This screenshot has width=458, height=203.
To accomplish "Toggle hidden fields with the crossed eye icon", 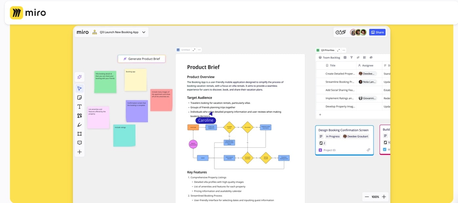I will click(x=371, y=58).
